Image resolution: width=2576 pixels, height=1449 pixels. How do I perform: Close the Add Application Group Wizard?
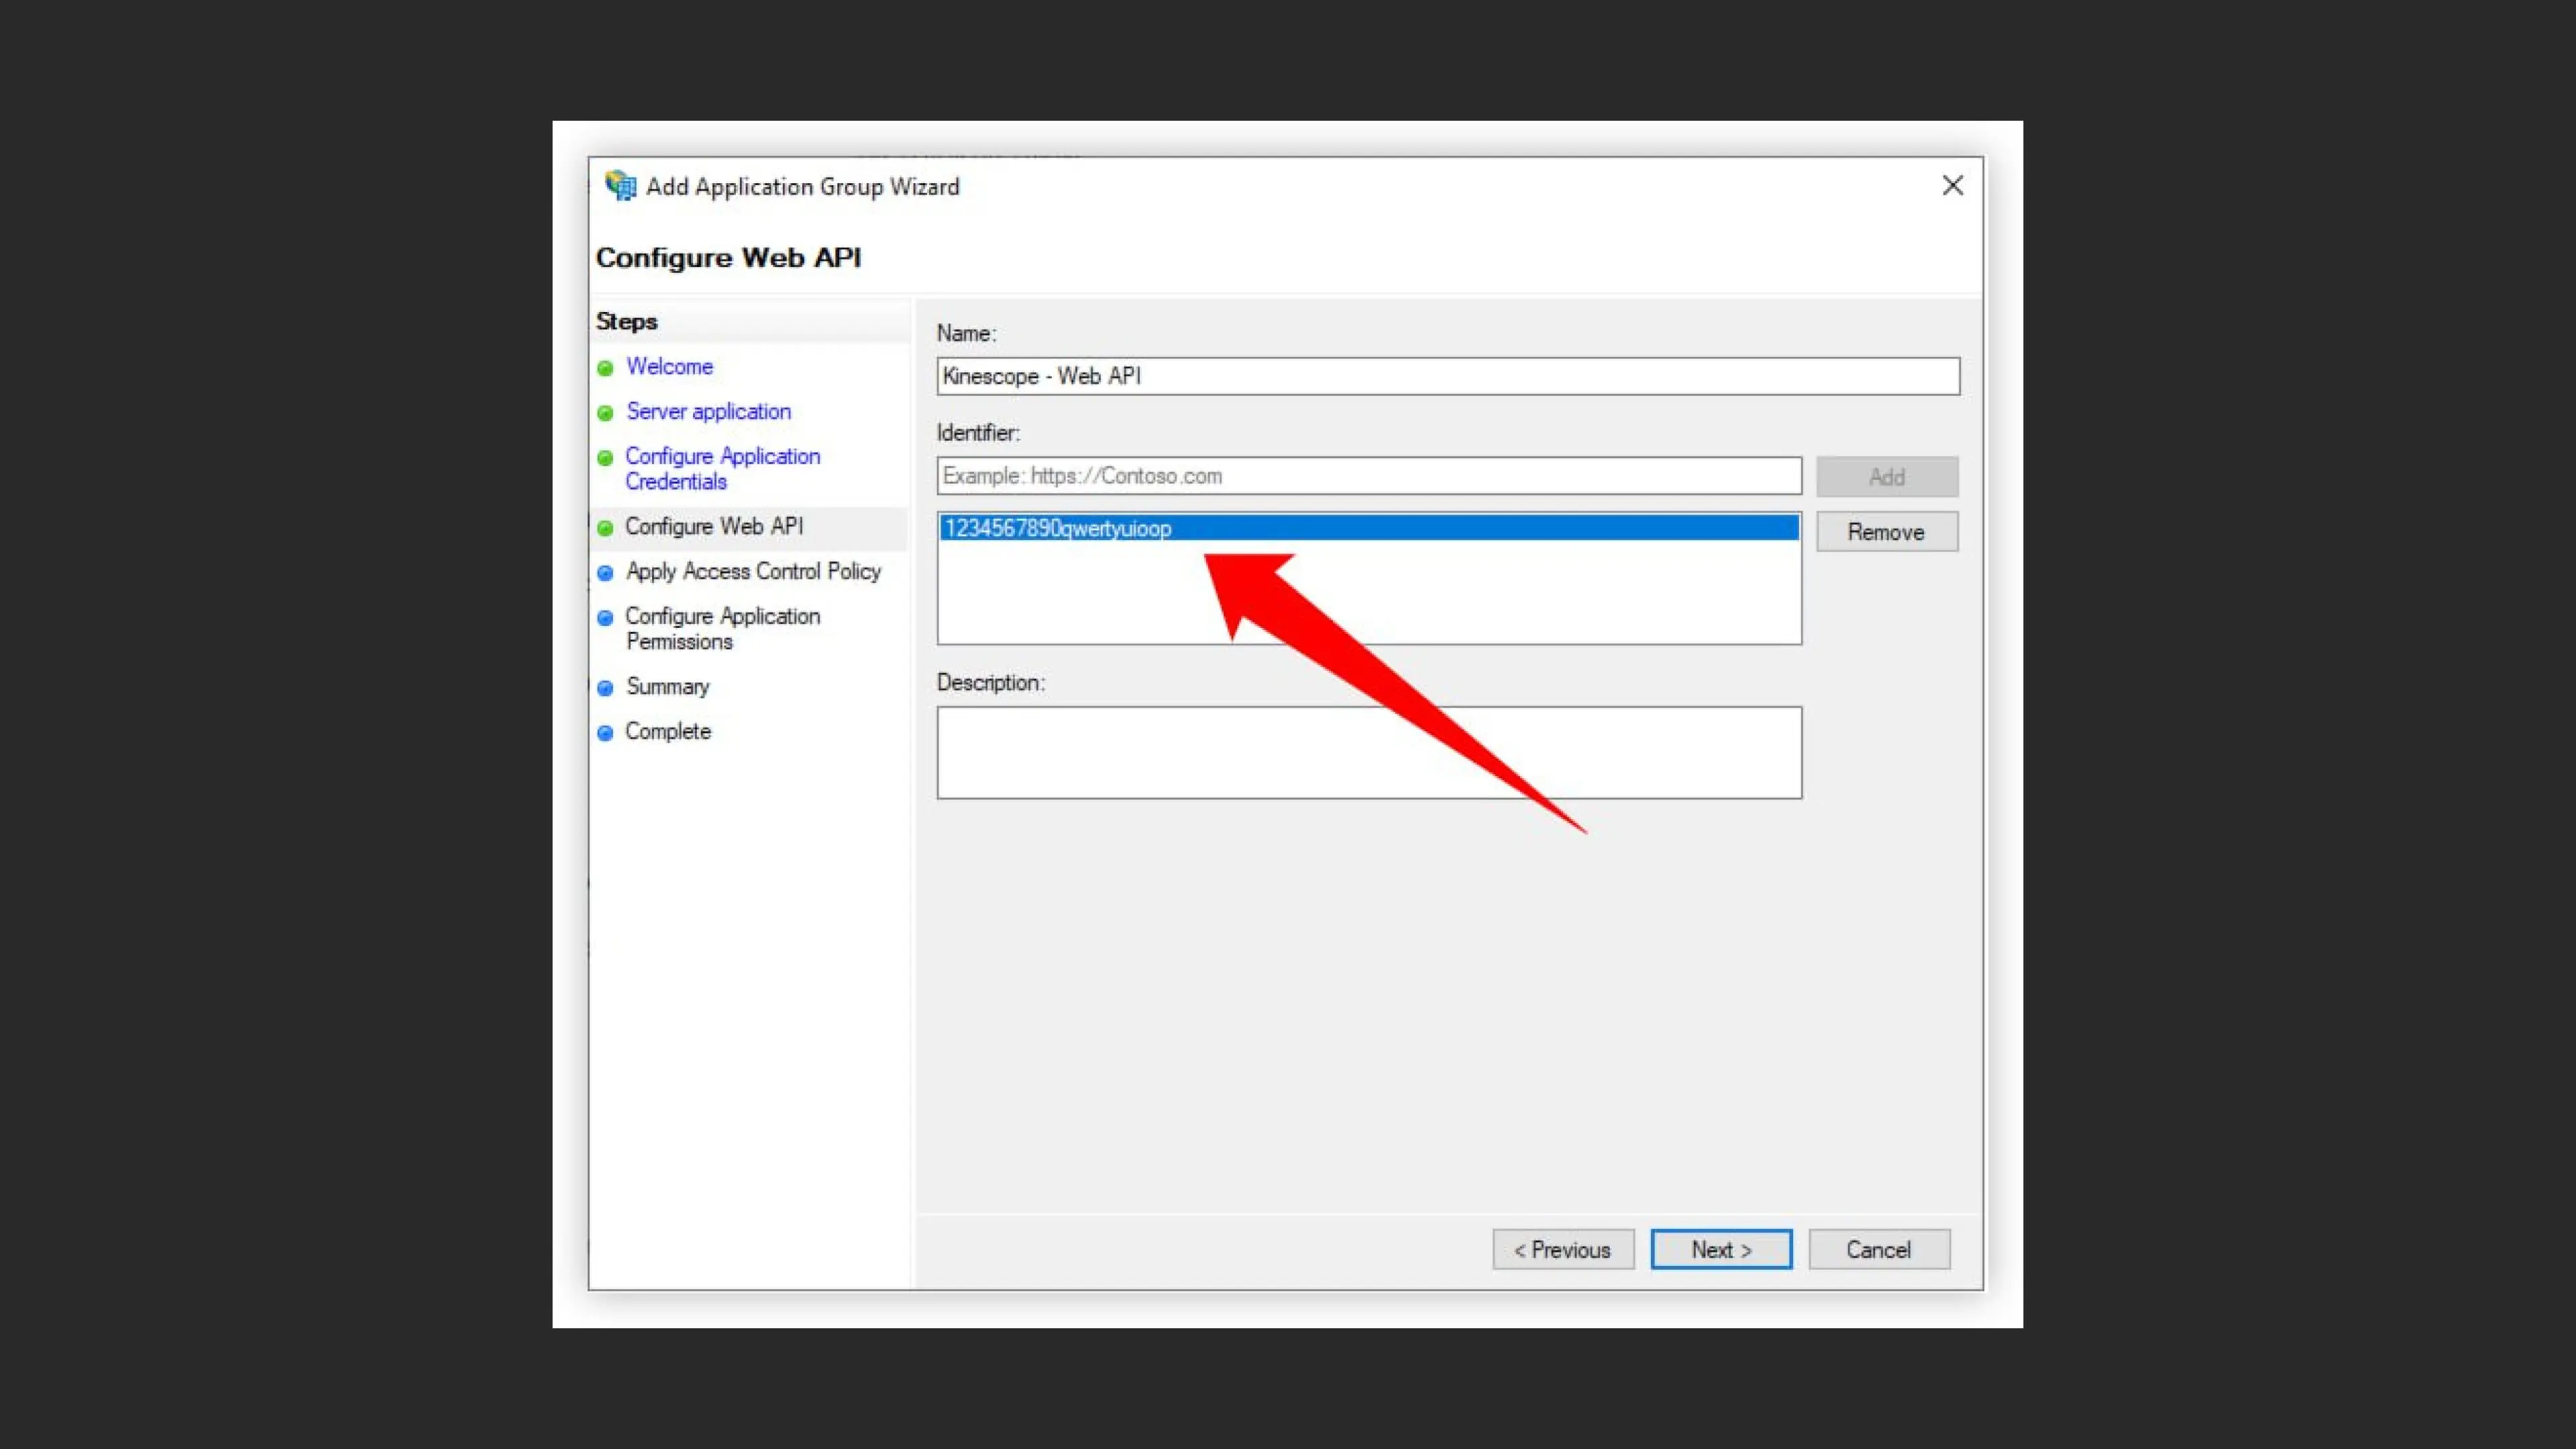pos(1952,186)
